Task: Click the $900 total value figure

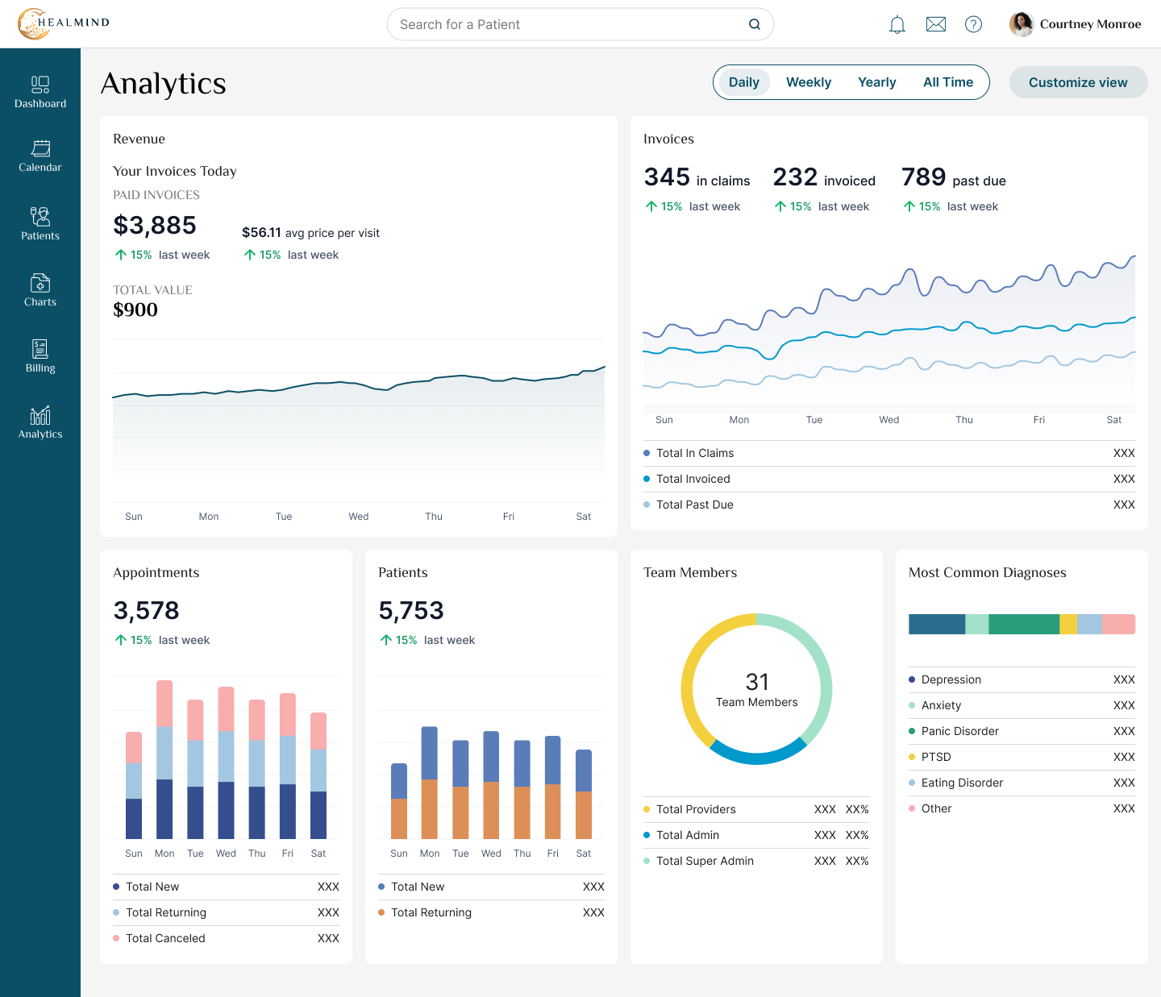Action: (135, 309)
